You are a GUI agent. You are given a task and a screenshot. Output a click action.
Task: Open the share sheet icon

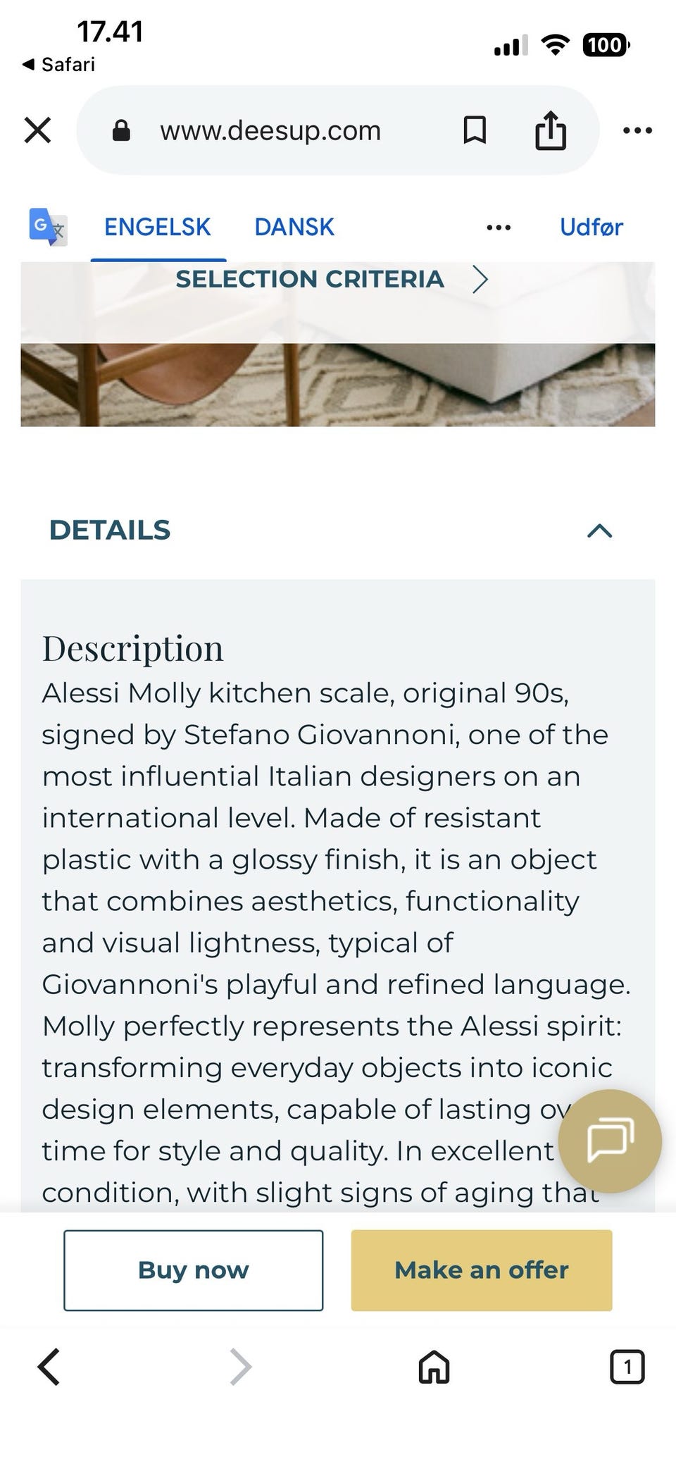(551, 130)
